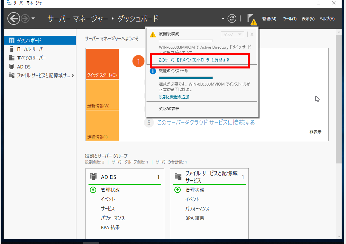Click イベント in AD DS tile
This screenshot has height=244, width=346.
[x=108, y=199]
